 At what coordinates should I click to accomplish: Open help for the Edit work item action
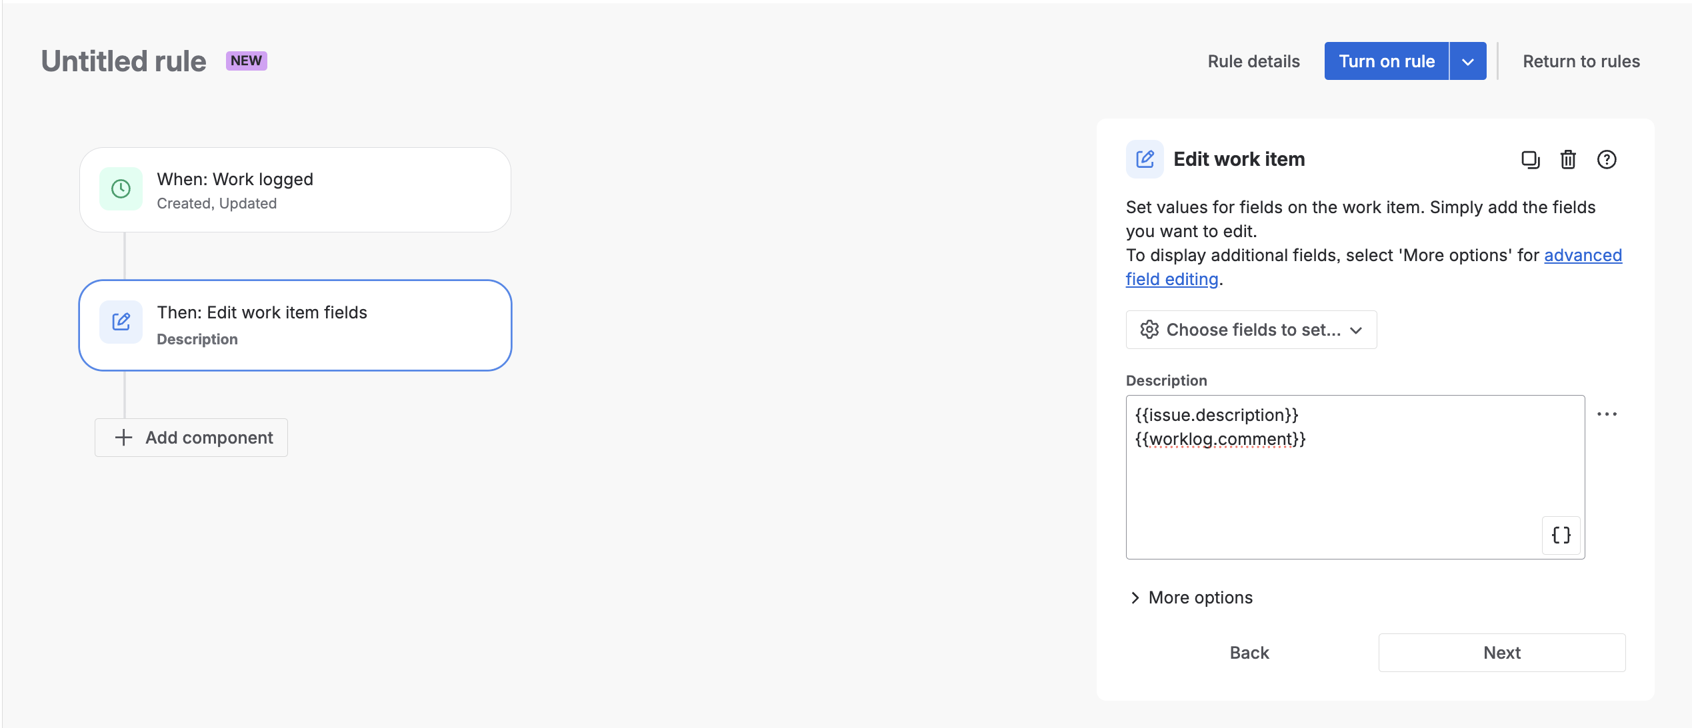(x=1607, y=160)
